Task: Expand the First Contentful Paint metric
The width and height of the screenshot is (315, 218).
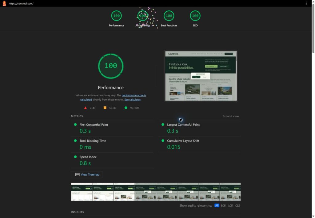Action: tap(112, 128)
